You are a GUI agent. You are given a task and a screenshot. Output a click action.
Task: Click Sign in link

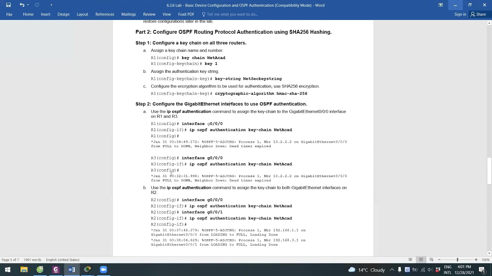[460, 14]
